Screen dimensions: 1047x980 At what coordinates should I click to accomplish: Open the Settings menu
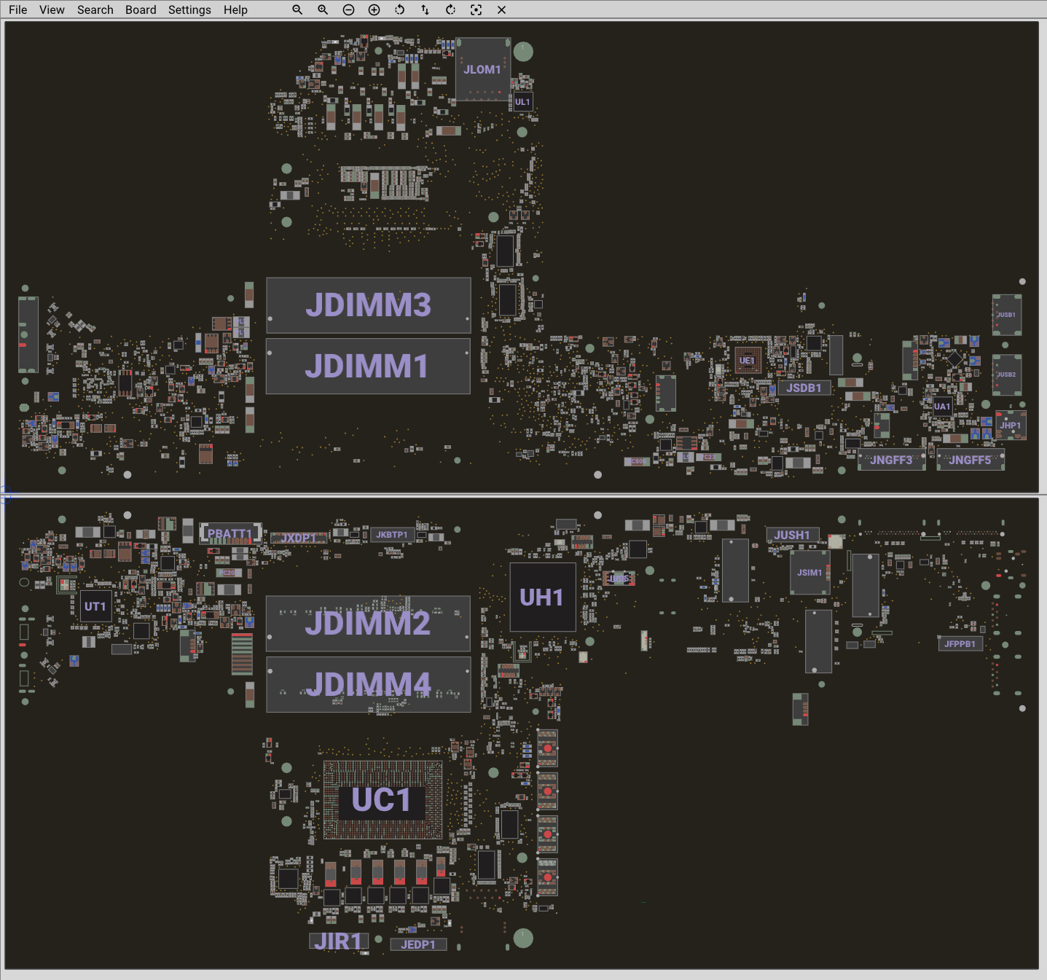[x=189, y=9]
